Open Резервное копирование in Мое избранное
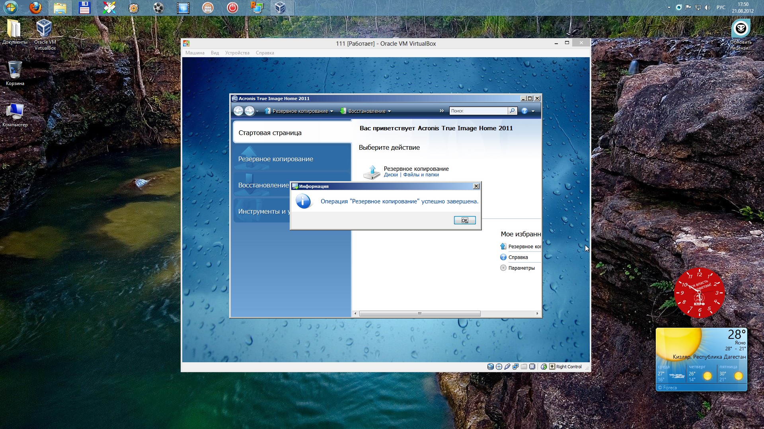Image resolution: width=764 pixels, height=429 pixels. [520, 246]
